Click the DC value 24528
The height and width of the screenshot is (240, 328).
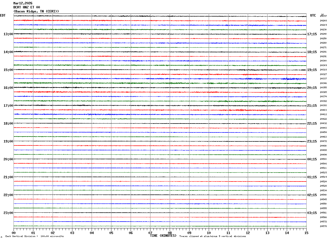point(323,186)
